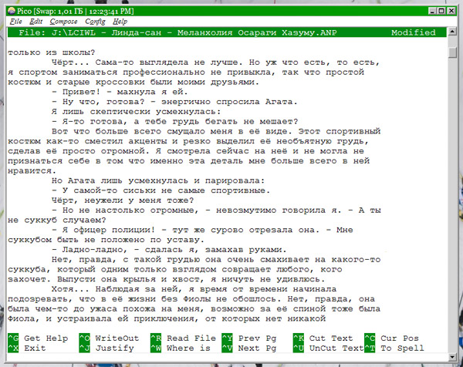This screenshot has width=463, height=367.
Task: Click the ^K Cut Text shortcut
Action: [323, 338]
